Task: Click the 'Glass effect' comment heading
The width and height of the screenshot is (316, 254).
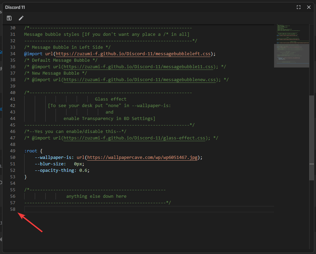Action: [111, 99]
